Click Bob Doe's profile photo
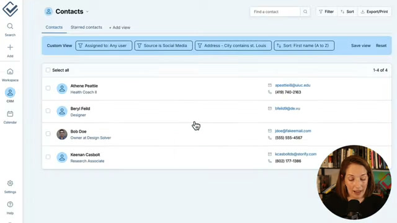Viewport: 397px width, 223px height. 62,134
